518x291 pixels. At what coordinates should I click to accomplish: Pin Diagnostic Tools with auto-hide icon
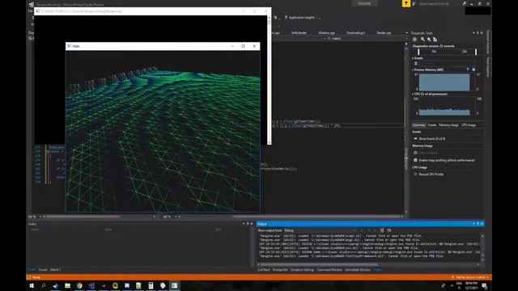click(478, 33)
